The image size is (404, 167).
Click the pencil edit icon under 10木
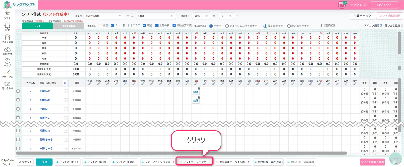click(x=169, y=84)
